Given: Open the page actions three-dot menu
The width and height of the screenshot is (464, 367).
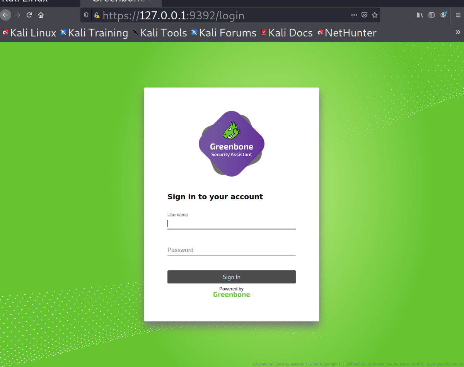Looking at the screenshot, I should click(x=354, y=15).
